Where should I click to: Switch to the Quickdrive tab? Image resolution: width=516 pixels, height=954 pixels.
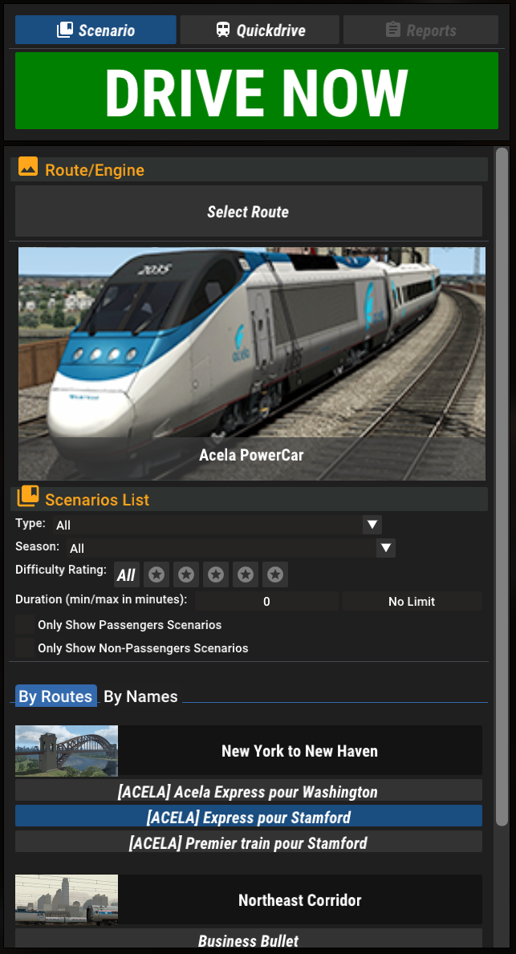pos(260,30)
